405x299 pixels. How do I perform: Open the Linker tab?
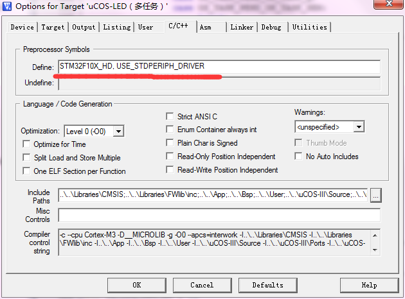click(x=242, y=27)
